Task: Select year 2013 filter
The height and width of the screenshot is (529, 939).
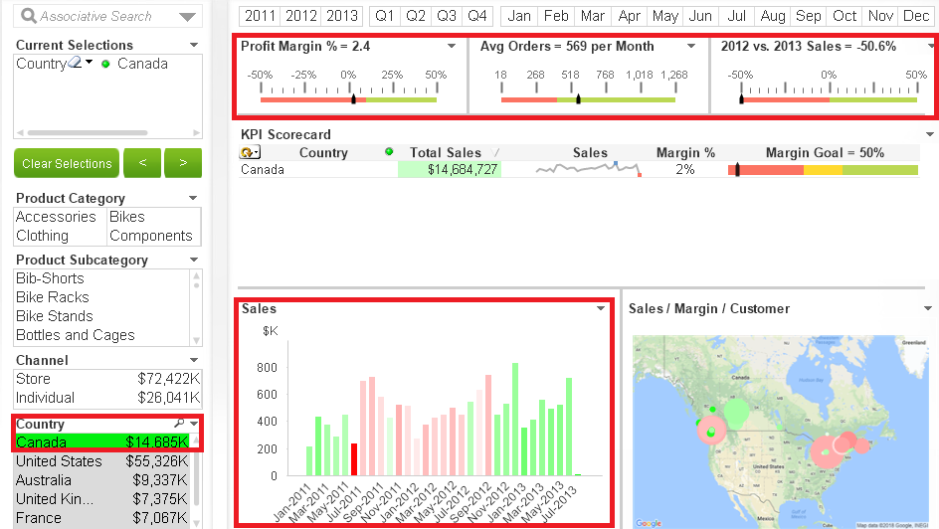Action: pos(342,16)
